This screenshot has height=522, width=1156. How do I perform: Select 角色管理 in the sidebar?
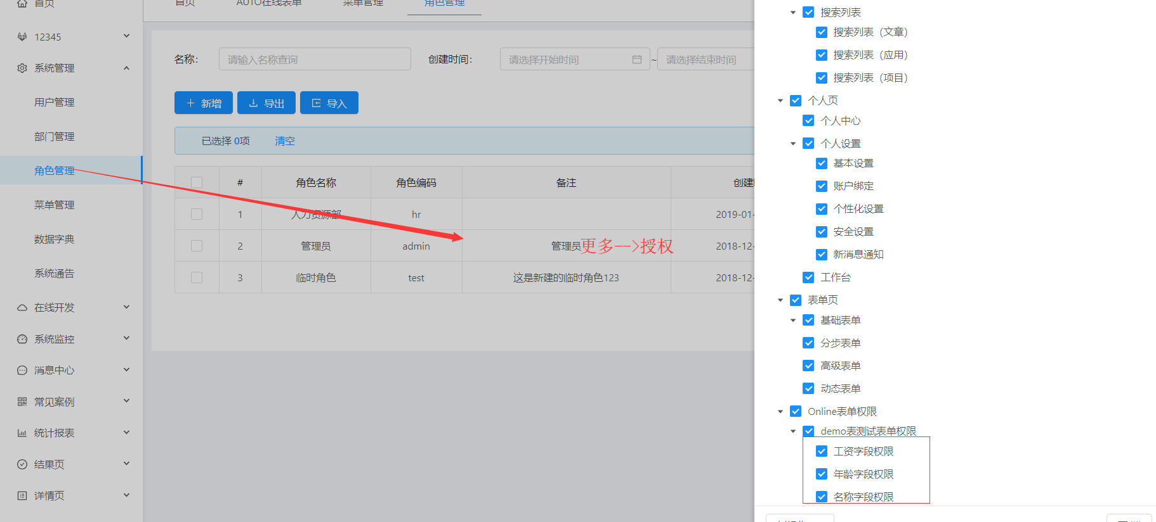coord(71,170)
